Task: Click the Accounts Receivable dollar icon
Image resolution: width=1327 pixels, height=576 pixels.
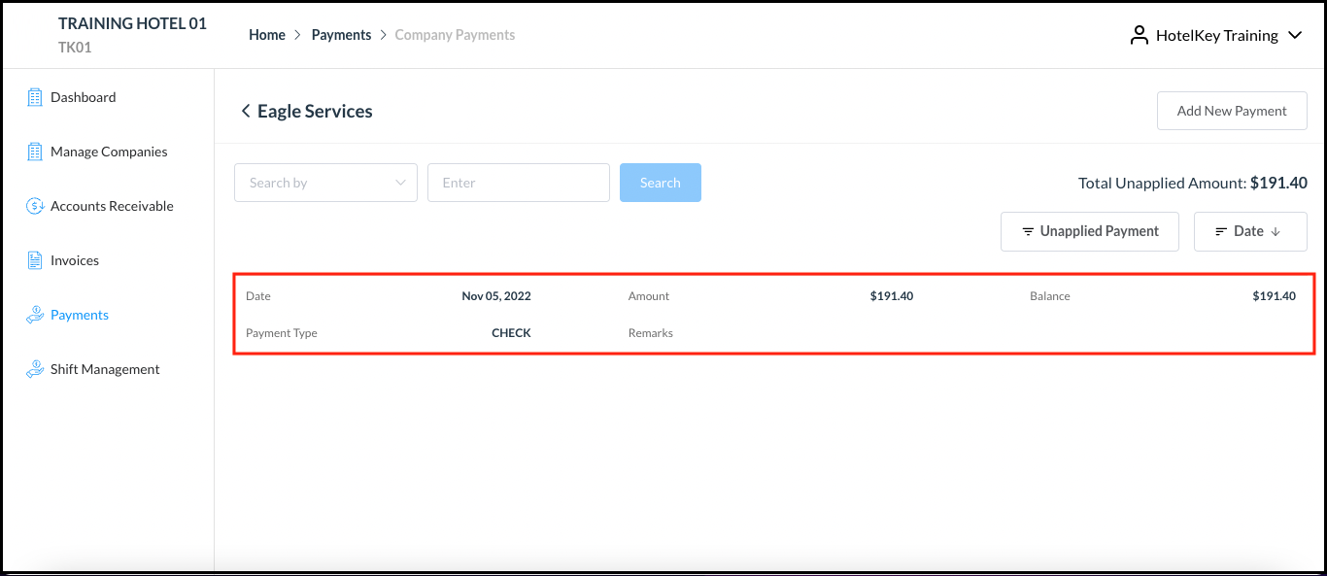Action: [x=35, y=205]
